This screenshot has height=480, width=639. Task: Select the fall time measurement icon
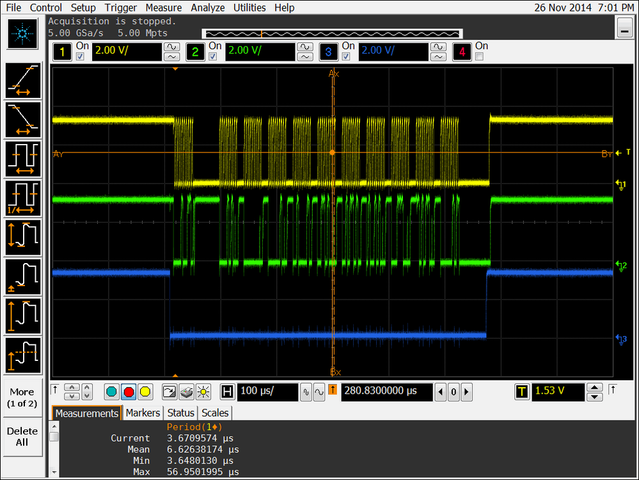coord(22,120)
